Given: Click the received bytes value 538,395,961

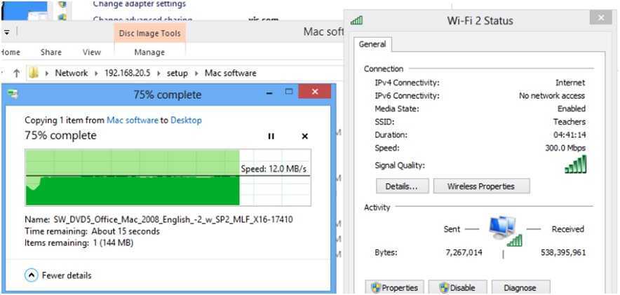Looking at the screenshot, I should (563, 252).
